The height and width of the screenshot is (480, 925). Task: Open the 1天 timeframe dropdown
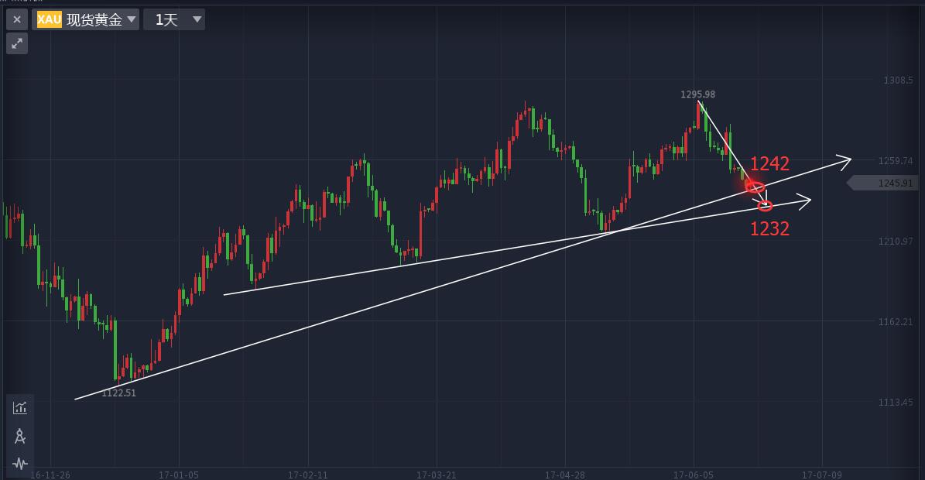(x=174, y=19)
